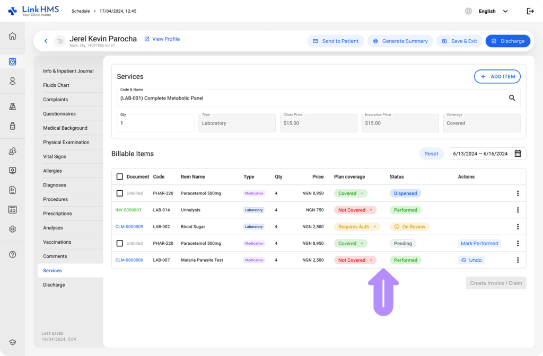Open Covered dropdown for Dispensed Paracetamol row
543x356 pixels.
pos(351,193)
